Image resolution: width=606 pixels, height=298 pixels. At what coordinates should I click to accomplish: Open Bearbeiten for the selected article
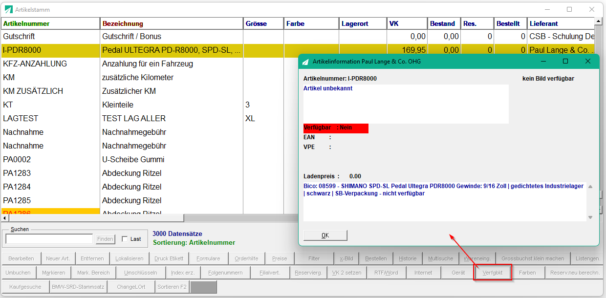(x=21, y=258)
